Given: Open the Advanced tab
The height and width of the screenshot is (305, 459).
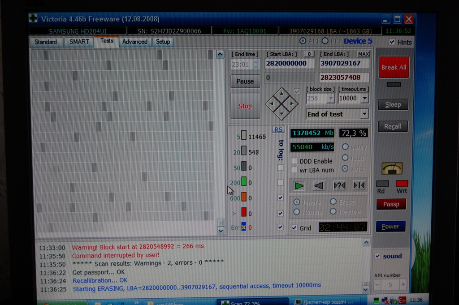Looking at the screenshot, I should [x=135, y=42].
